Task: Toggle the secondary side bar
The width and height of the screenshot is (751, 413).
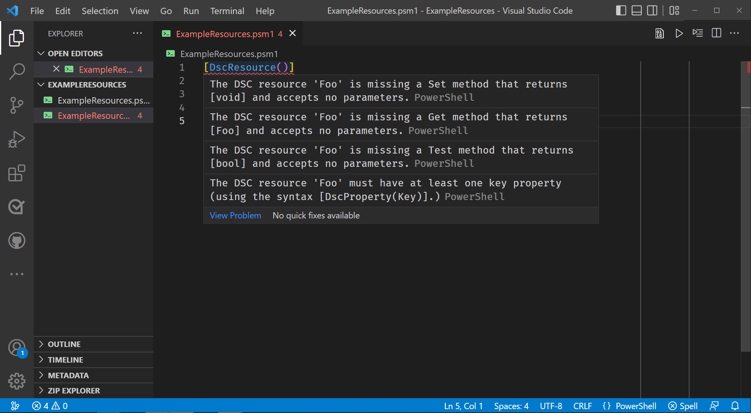Action: (x=652, y=11)
